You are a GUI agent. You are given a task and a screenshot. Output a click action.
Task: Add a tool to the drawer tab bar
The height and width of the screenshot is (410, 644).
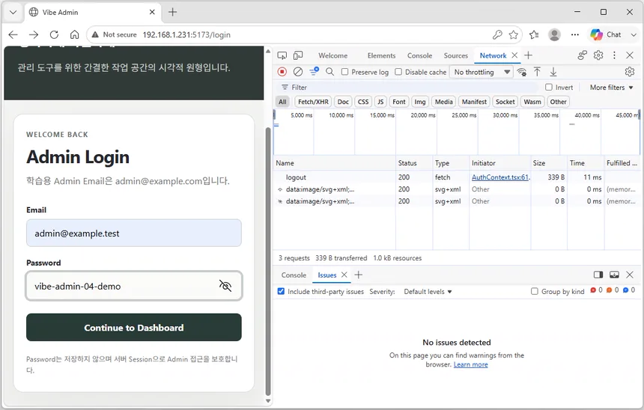click(359, 275)
